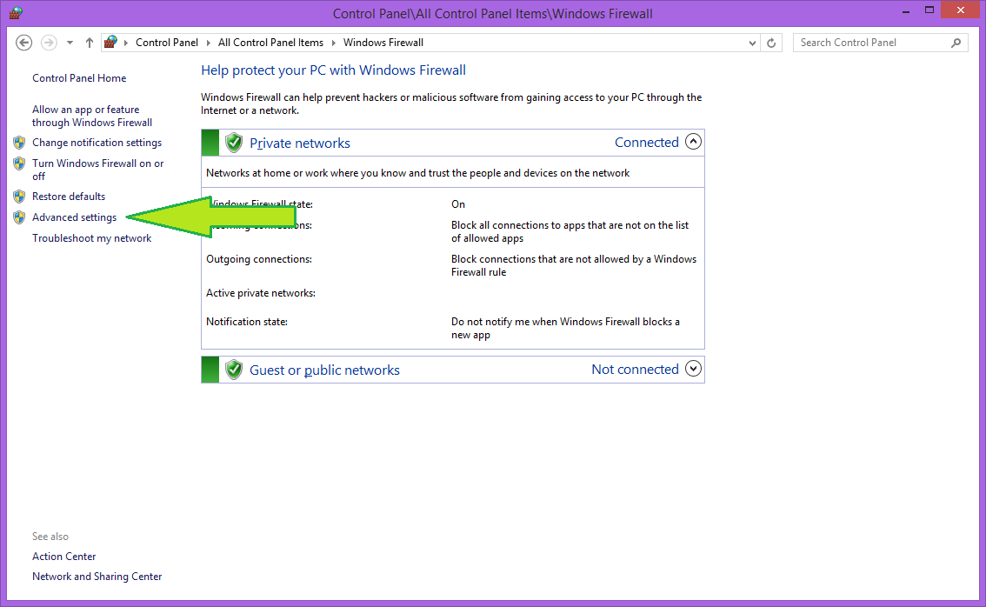The height and width of the screenshot is (607, 986).
Task: Open Troubleshoot my network
Action: (92, 238)
